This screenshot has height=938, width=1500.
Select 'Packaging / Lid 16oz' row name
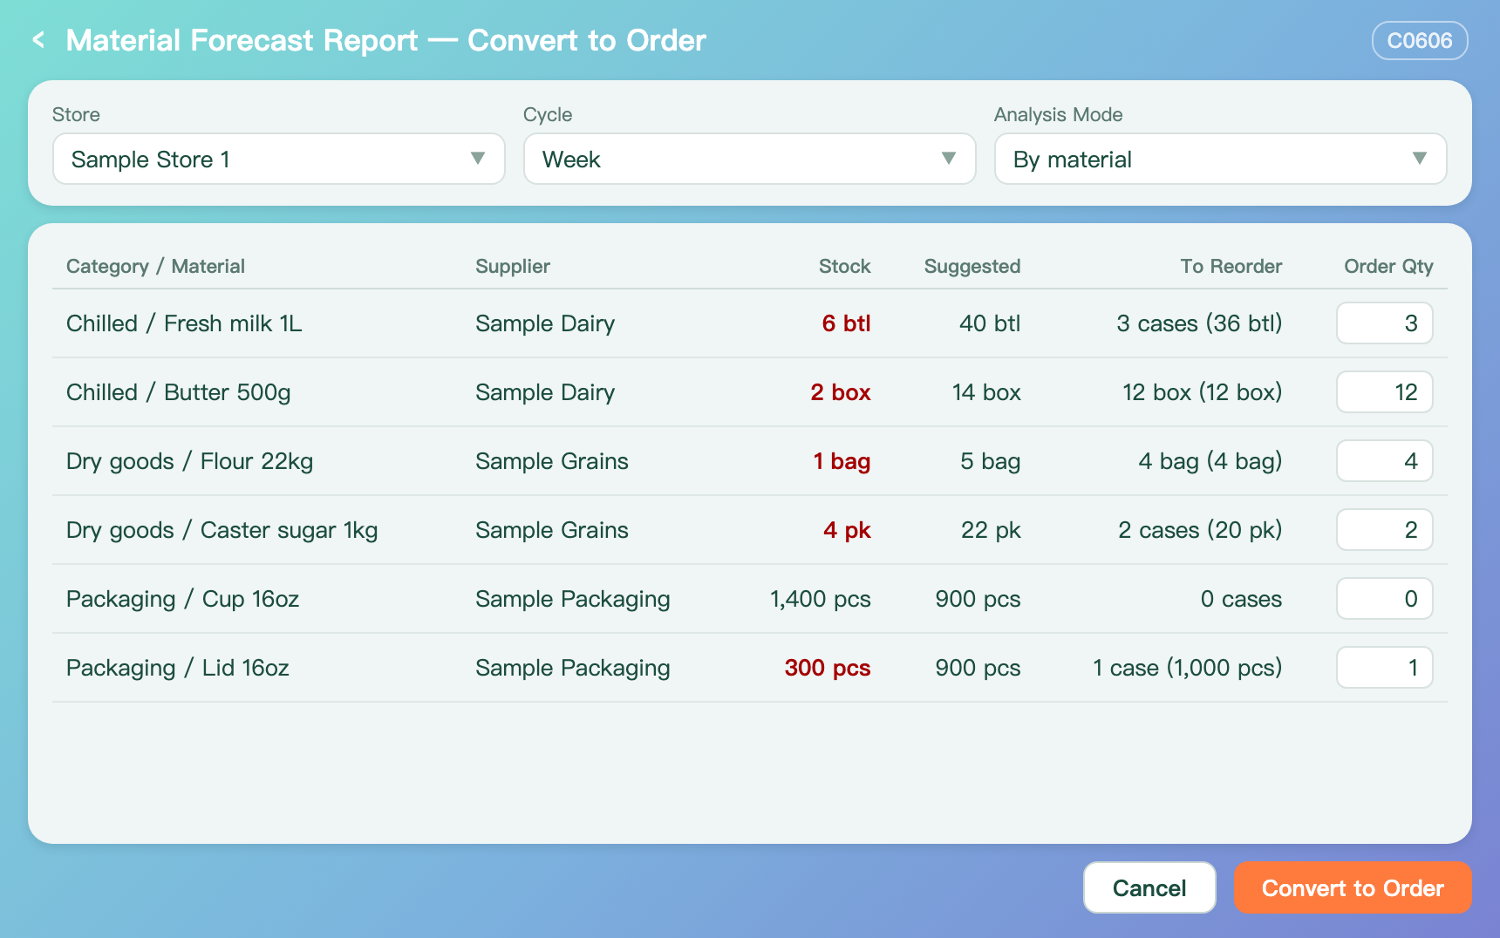click(x=178, y=668)
